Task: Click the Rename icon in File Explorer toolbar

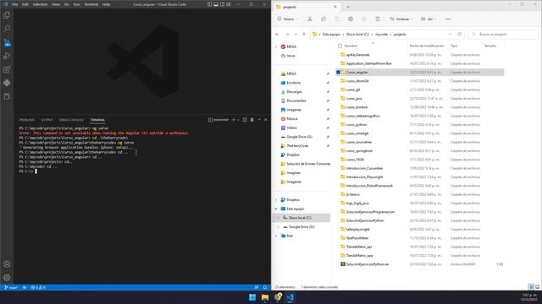Action: 350,19
